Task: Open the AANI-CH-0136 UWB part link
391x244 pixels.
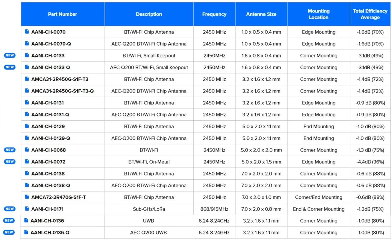Action: (x=47, y=221)
